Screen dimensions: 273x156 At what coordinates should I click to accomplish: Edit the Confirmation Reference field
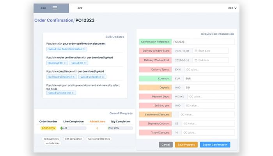203,42
